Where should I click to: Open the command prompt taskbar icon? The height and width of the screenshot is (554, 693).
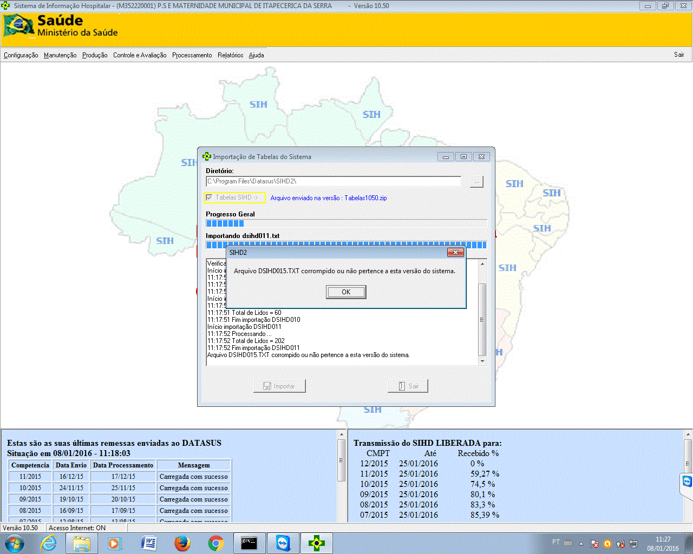click(250, 543)
